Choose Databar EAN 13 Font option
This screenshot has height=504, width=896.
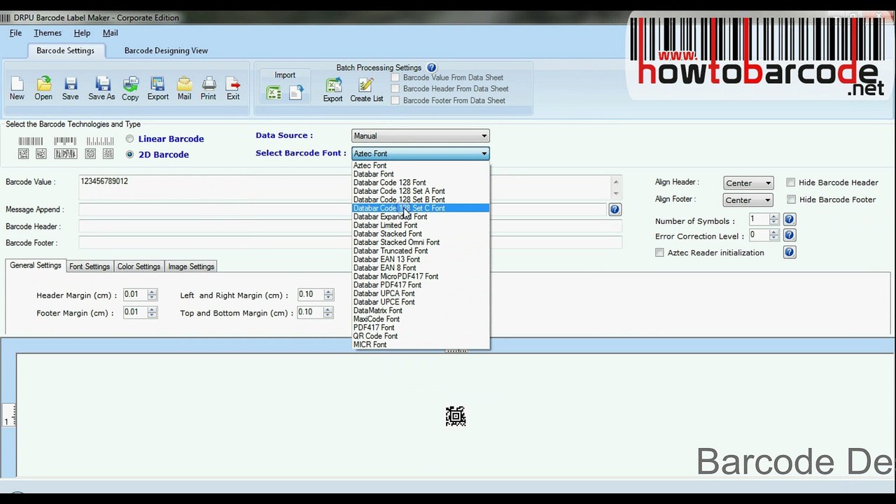pos(420,259)
